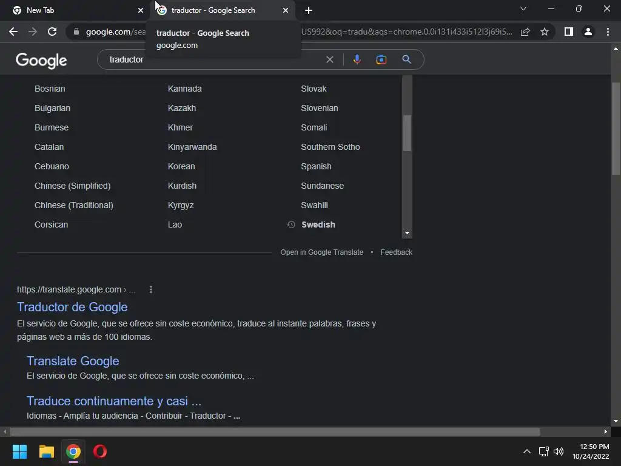Open Chrome three-dot menu
The image size is (621, 466).
coord(608,32)
